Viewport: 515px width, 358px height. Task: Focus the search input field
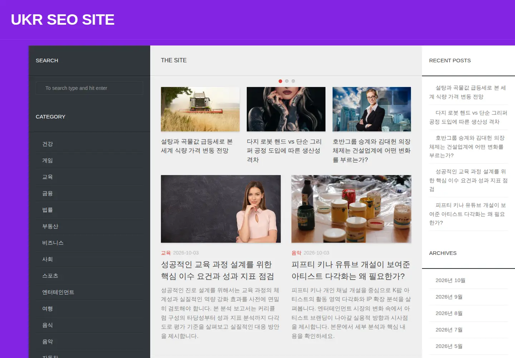[x=89, y=88]
